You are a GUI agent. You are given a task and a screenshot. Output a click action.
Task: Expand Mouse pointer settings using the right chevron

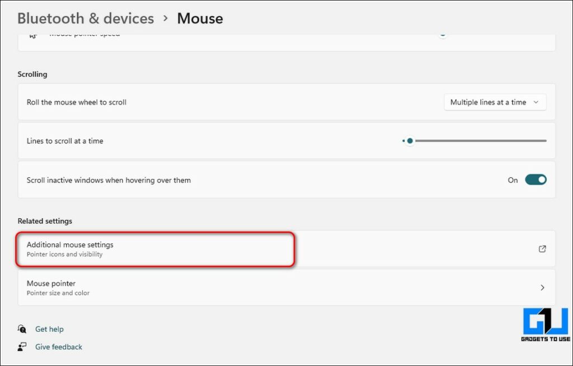coord(542,288)
